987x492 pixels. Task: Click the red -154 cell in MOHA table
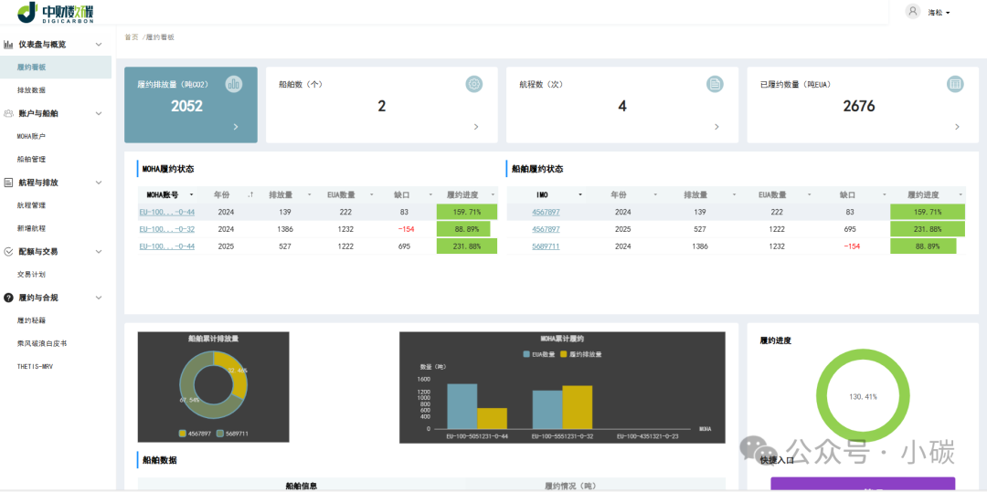406,229
